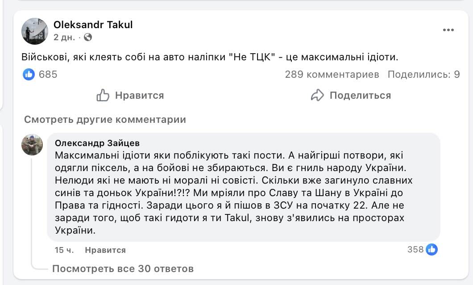Click the 15 ч. comment timestamp

[64, 250]
